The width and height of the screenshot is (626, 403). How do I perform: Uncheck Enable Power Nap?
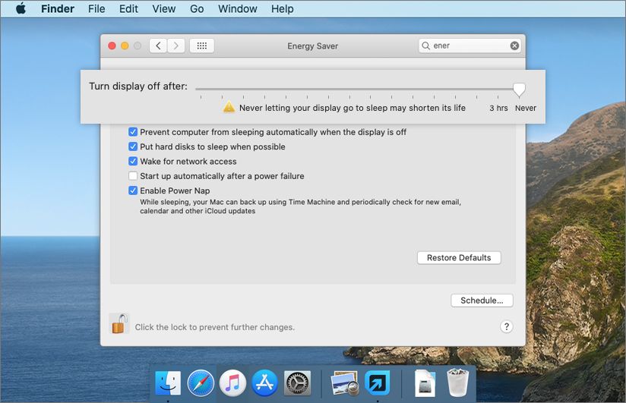pos(133,190)
